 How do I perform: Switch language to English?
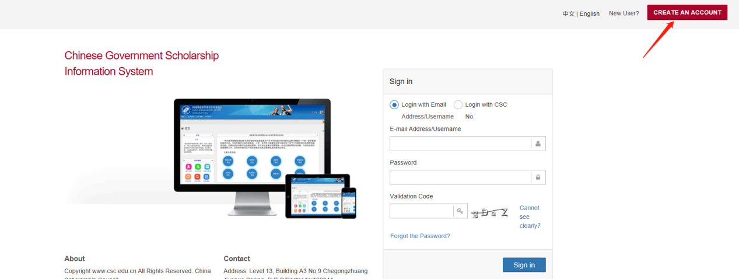(589, 13)
